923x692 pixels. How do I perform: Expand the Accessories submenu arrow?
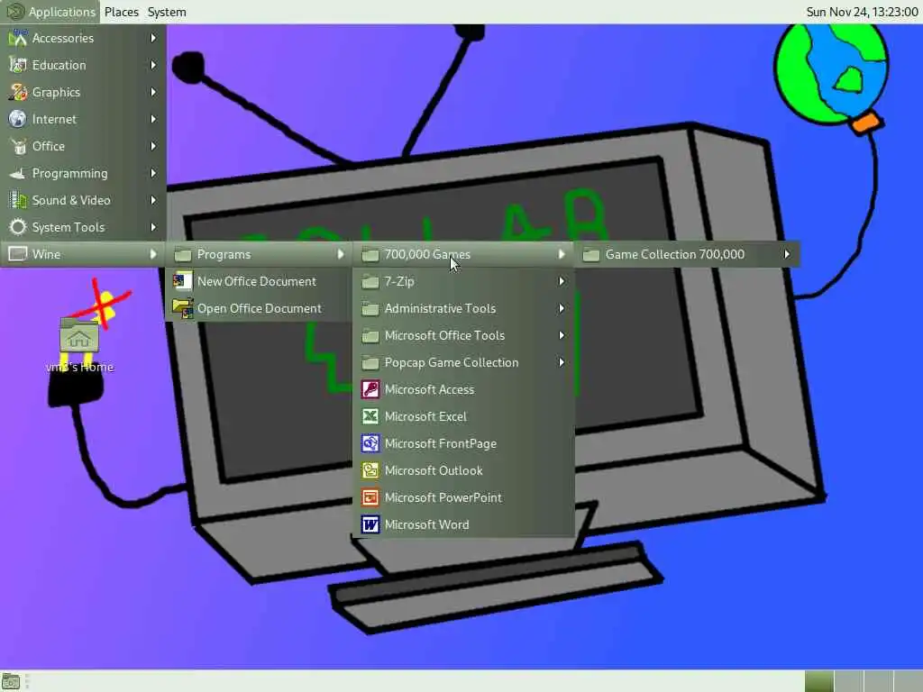click(x=153, y=38)
